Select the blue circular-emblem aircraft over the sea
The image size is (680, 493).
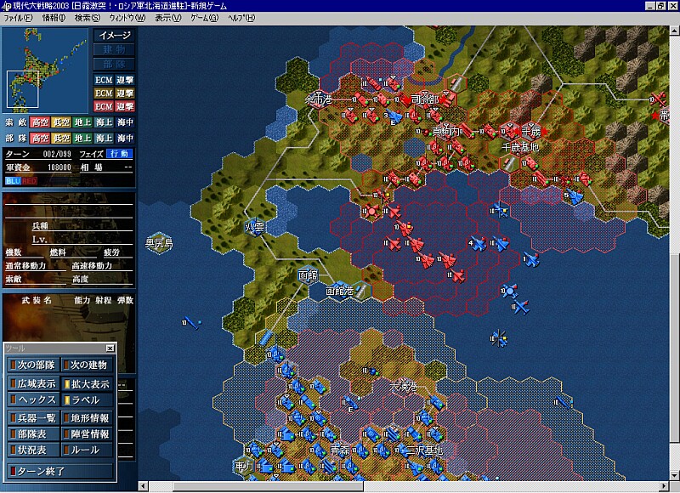[x=509, y=291]
